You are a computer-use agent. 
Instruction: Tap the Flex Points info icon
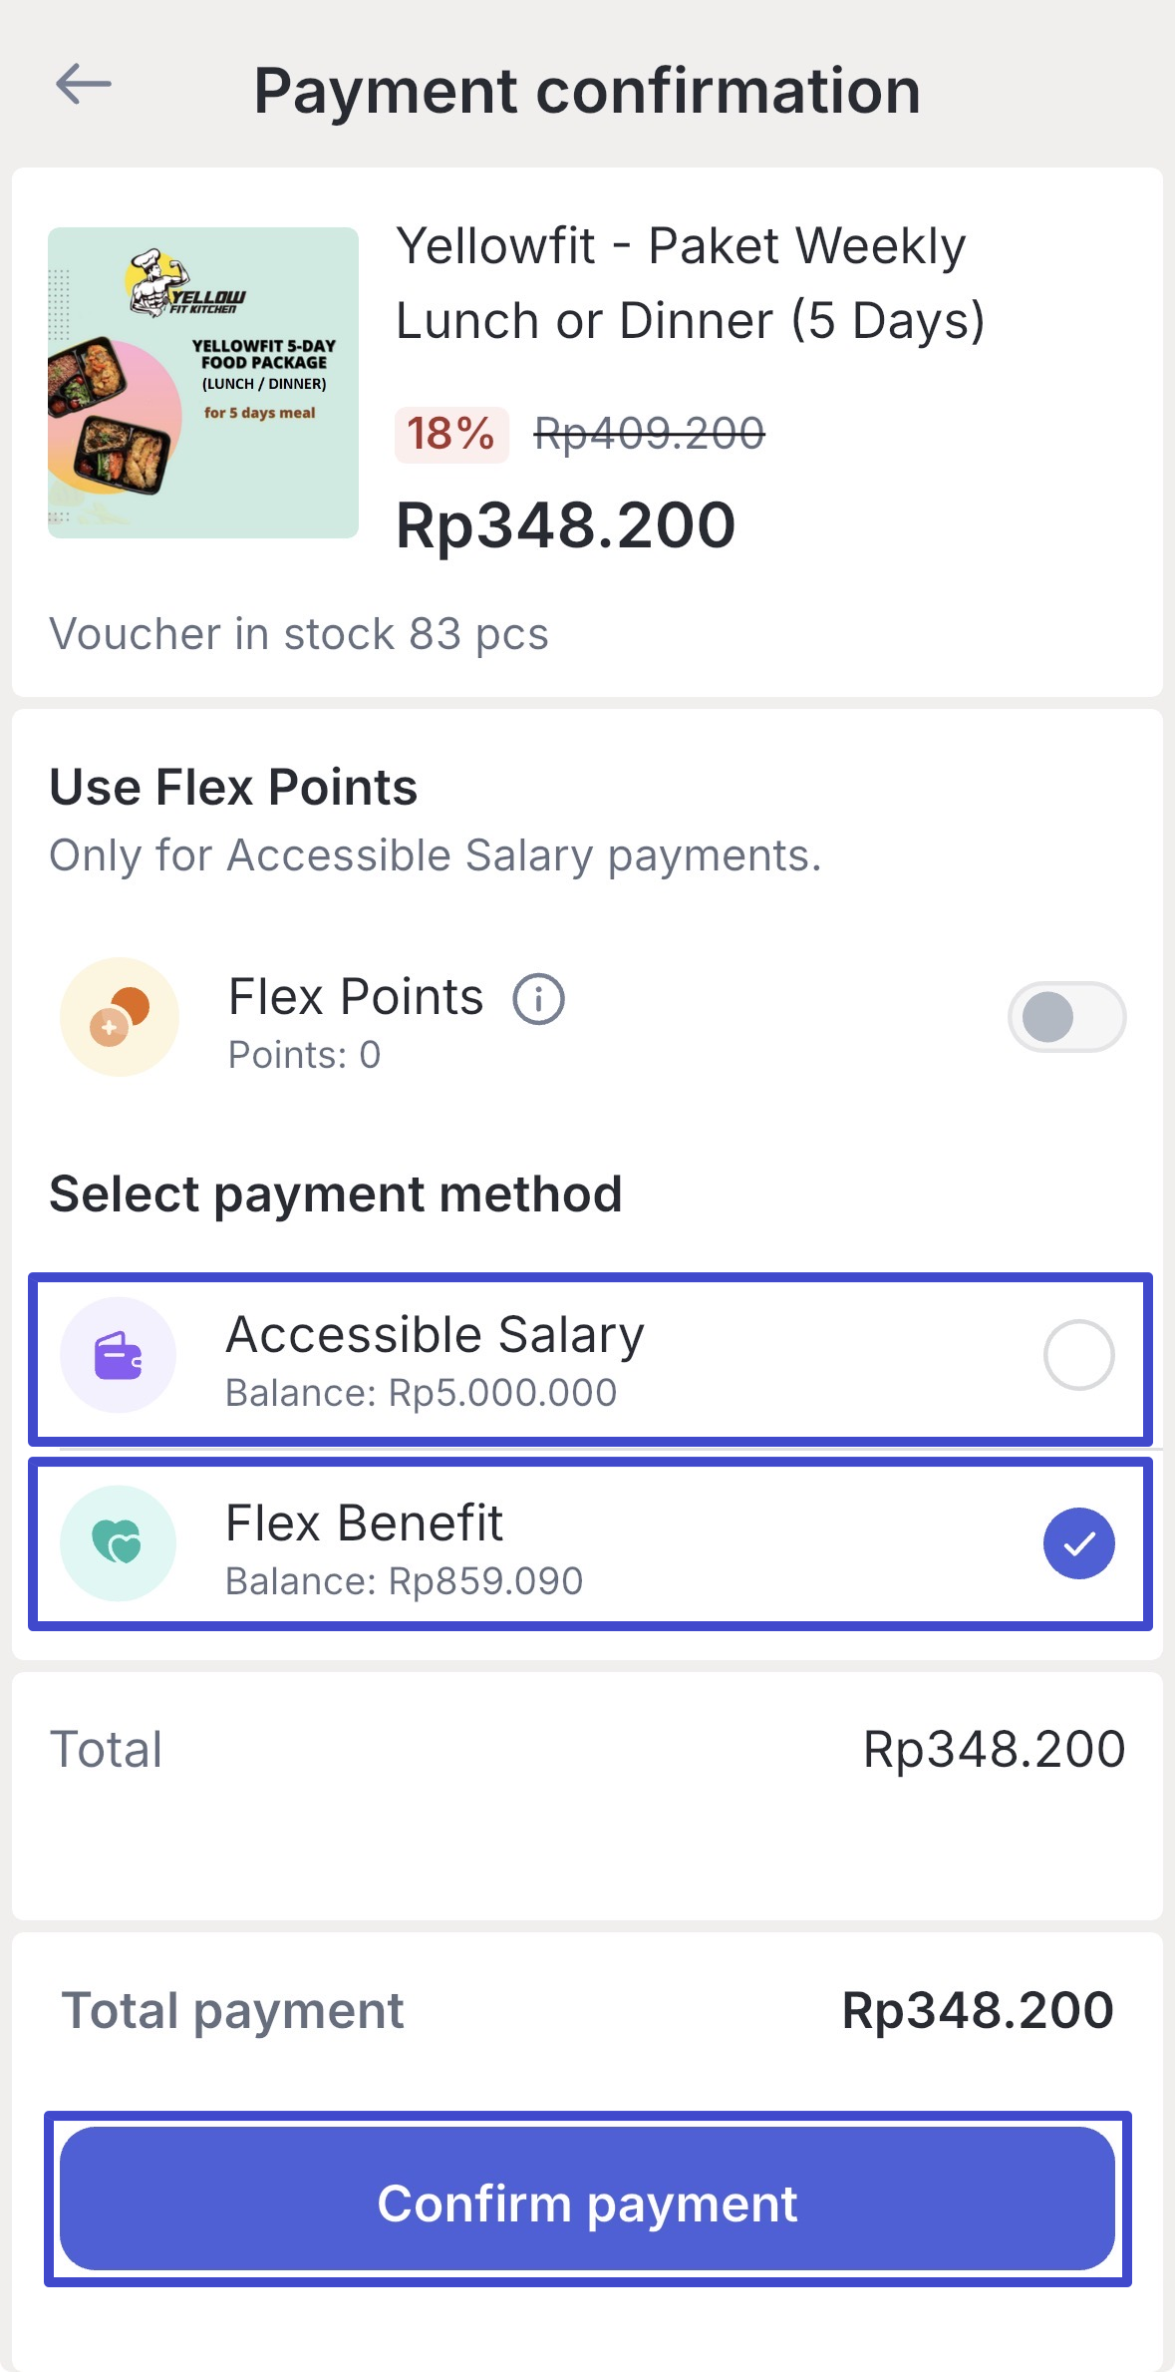(538, 998)
